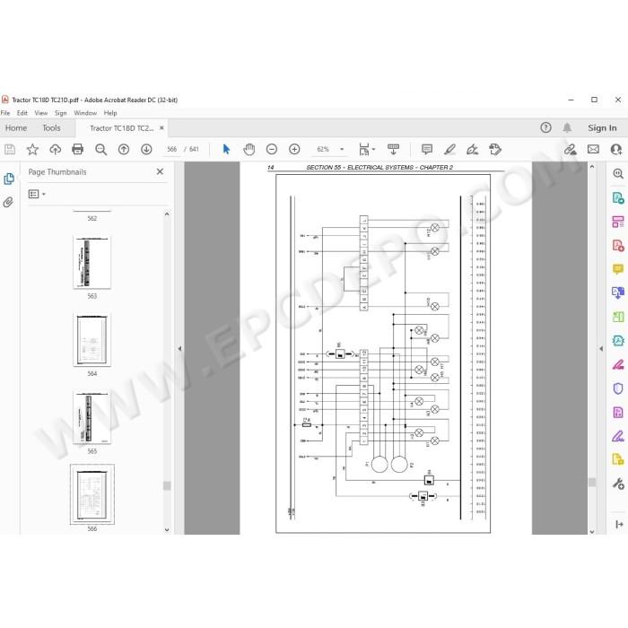Share a link to the file
Screen dimensions: 628x628
570,150
